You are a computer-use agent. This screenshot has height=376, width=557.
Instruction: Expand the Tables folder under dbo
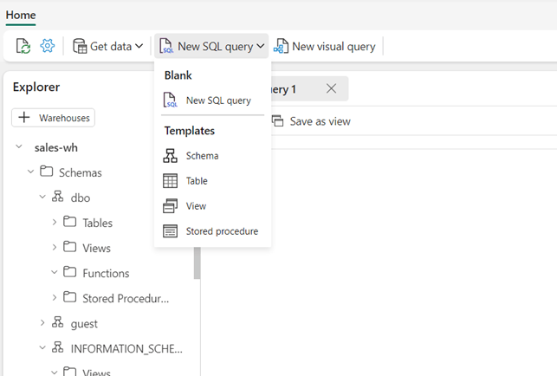tap(55, 223)
